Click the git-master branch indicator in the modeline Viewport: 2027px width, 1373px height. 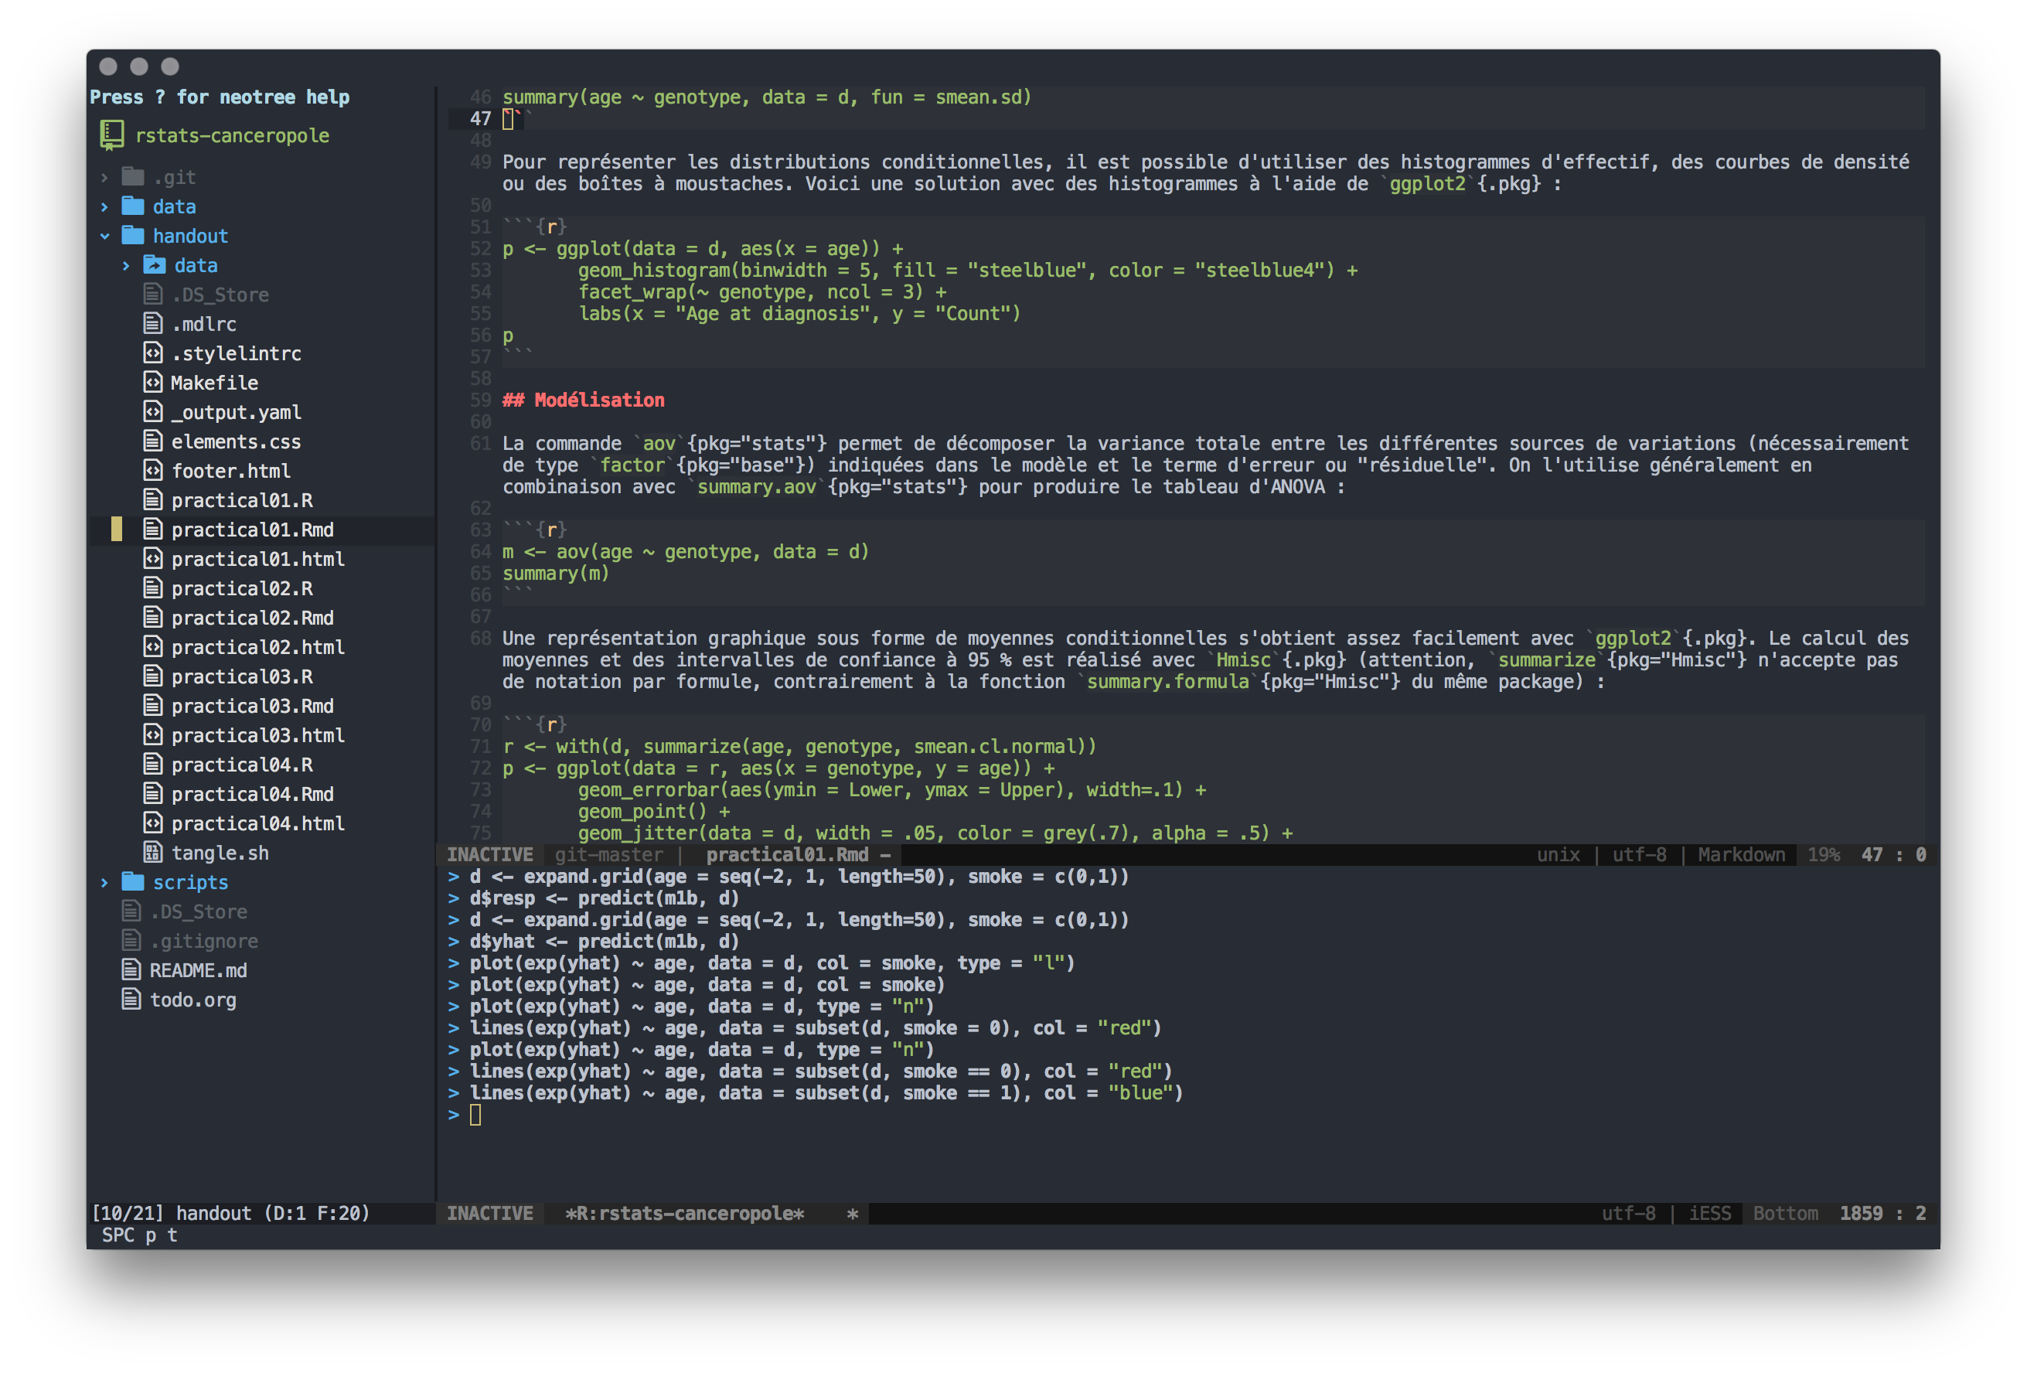tap(608, 855)
